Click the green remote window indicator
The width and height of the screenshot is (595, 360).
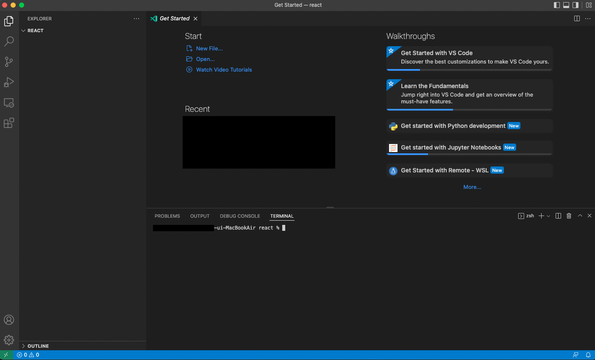coord(6,355)
